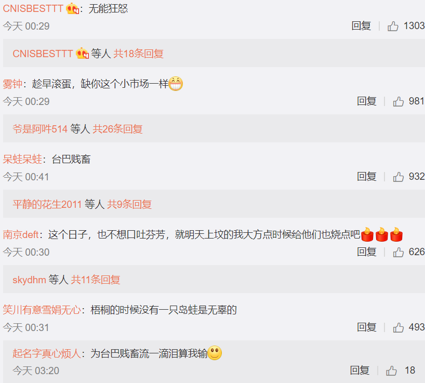Reply to 起名字真心烦人's 03:20 comment

click(360, 370)
